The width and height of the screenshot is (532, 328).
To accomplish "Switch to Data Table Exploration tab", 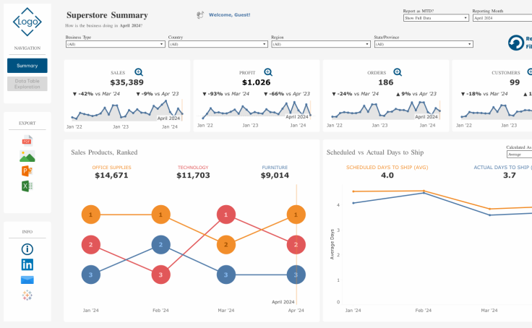I will [27, 84].
